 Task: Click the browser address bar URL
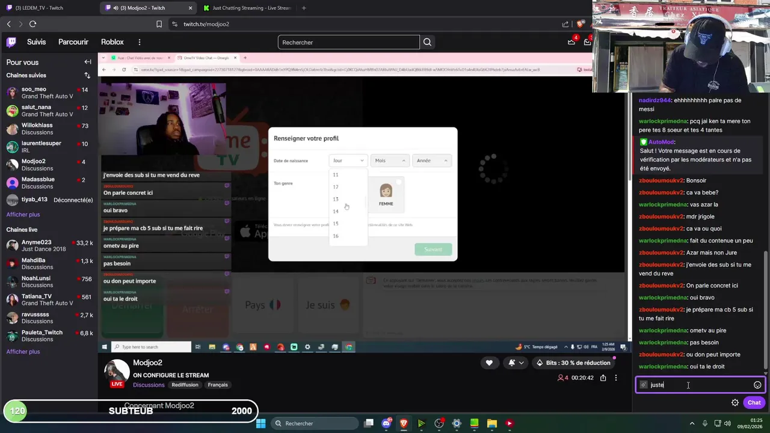pyautogui.click(x=206, y=24)
